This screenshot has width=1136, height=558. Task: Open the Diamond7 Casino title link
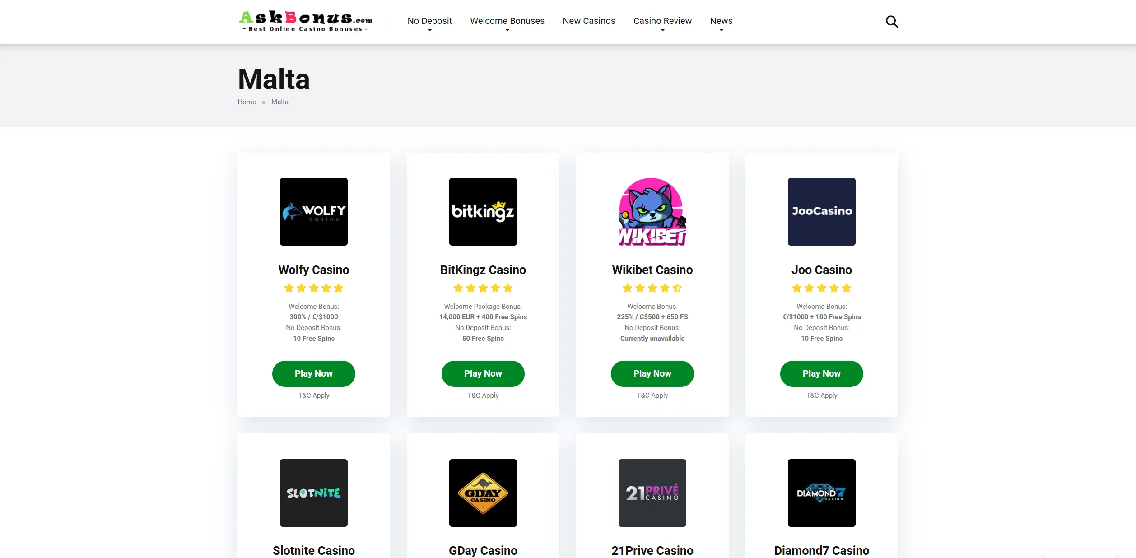(822, 551)
